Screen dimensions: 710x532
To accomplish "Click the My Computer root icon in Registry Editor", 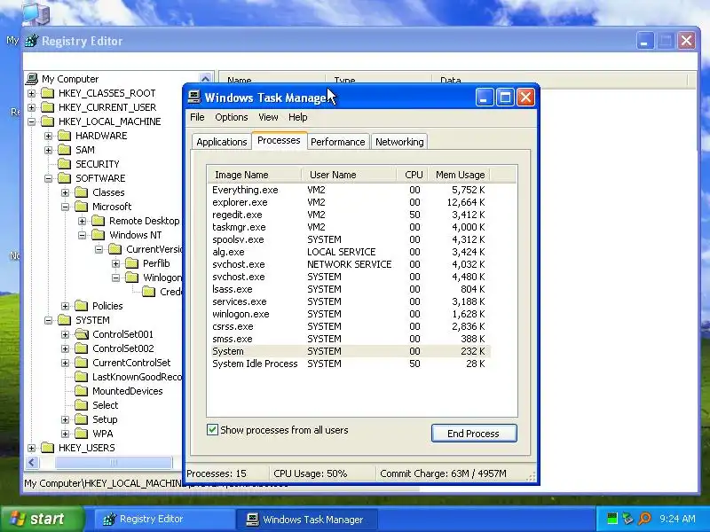I will 32,79.
